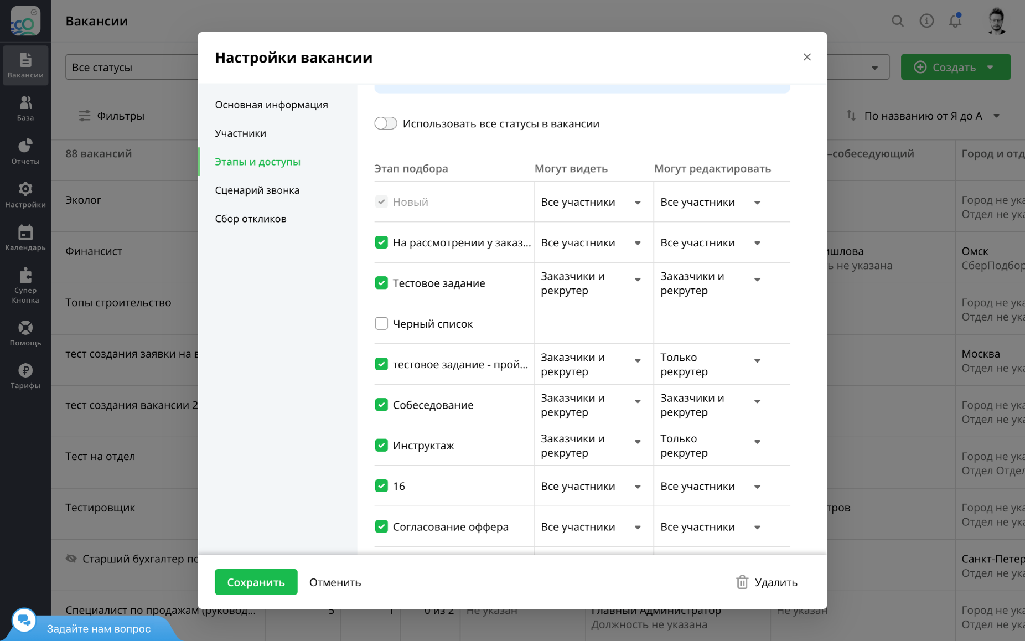The image size is (1025, 641).
Task: Click the Календарь calendar sidebar icon
Action: click(25, 232)
